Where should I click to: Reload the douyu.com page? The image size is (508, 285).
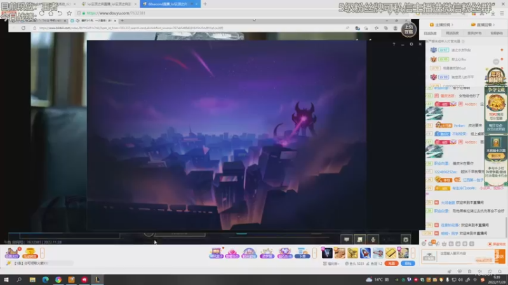point(42,13)
